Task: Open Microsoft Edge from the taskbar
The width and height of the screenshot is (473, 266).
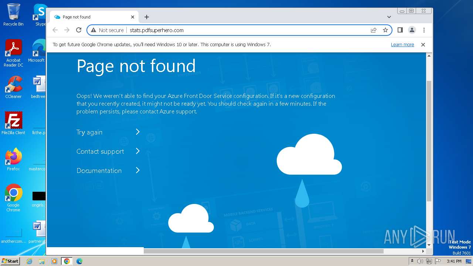Action: [79, 261]
